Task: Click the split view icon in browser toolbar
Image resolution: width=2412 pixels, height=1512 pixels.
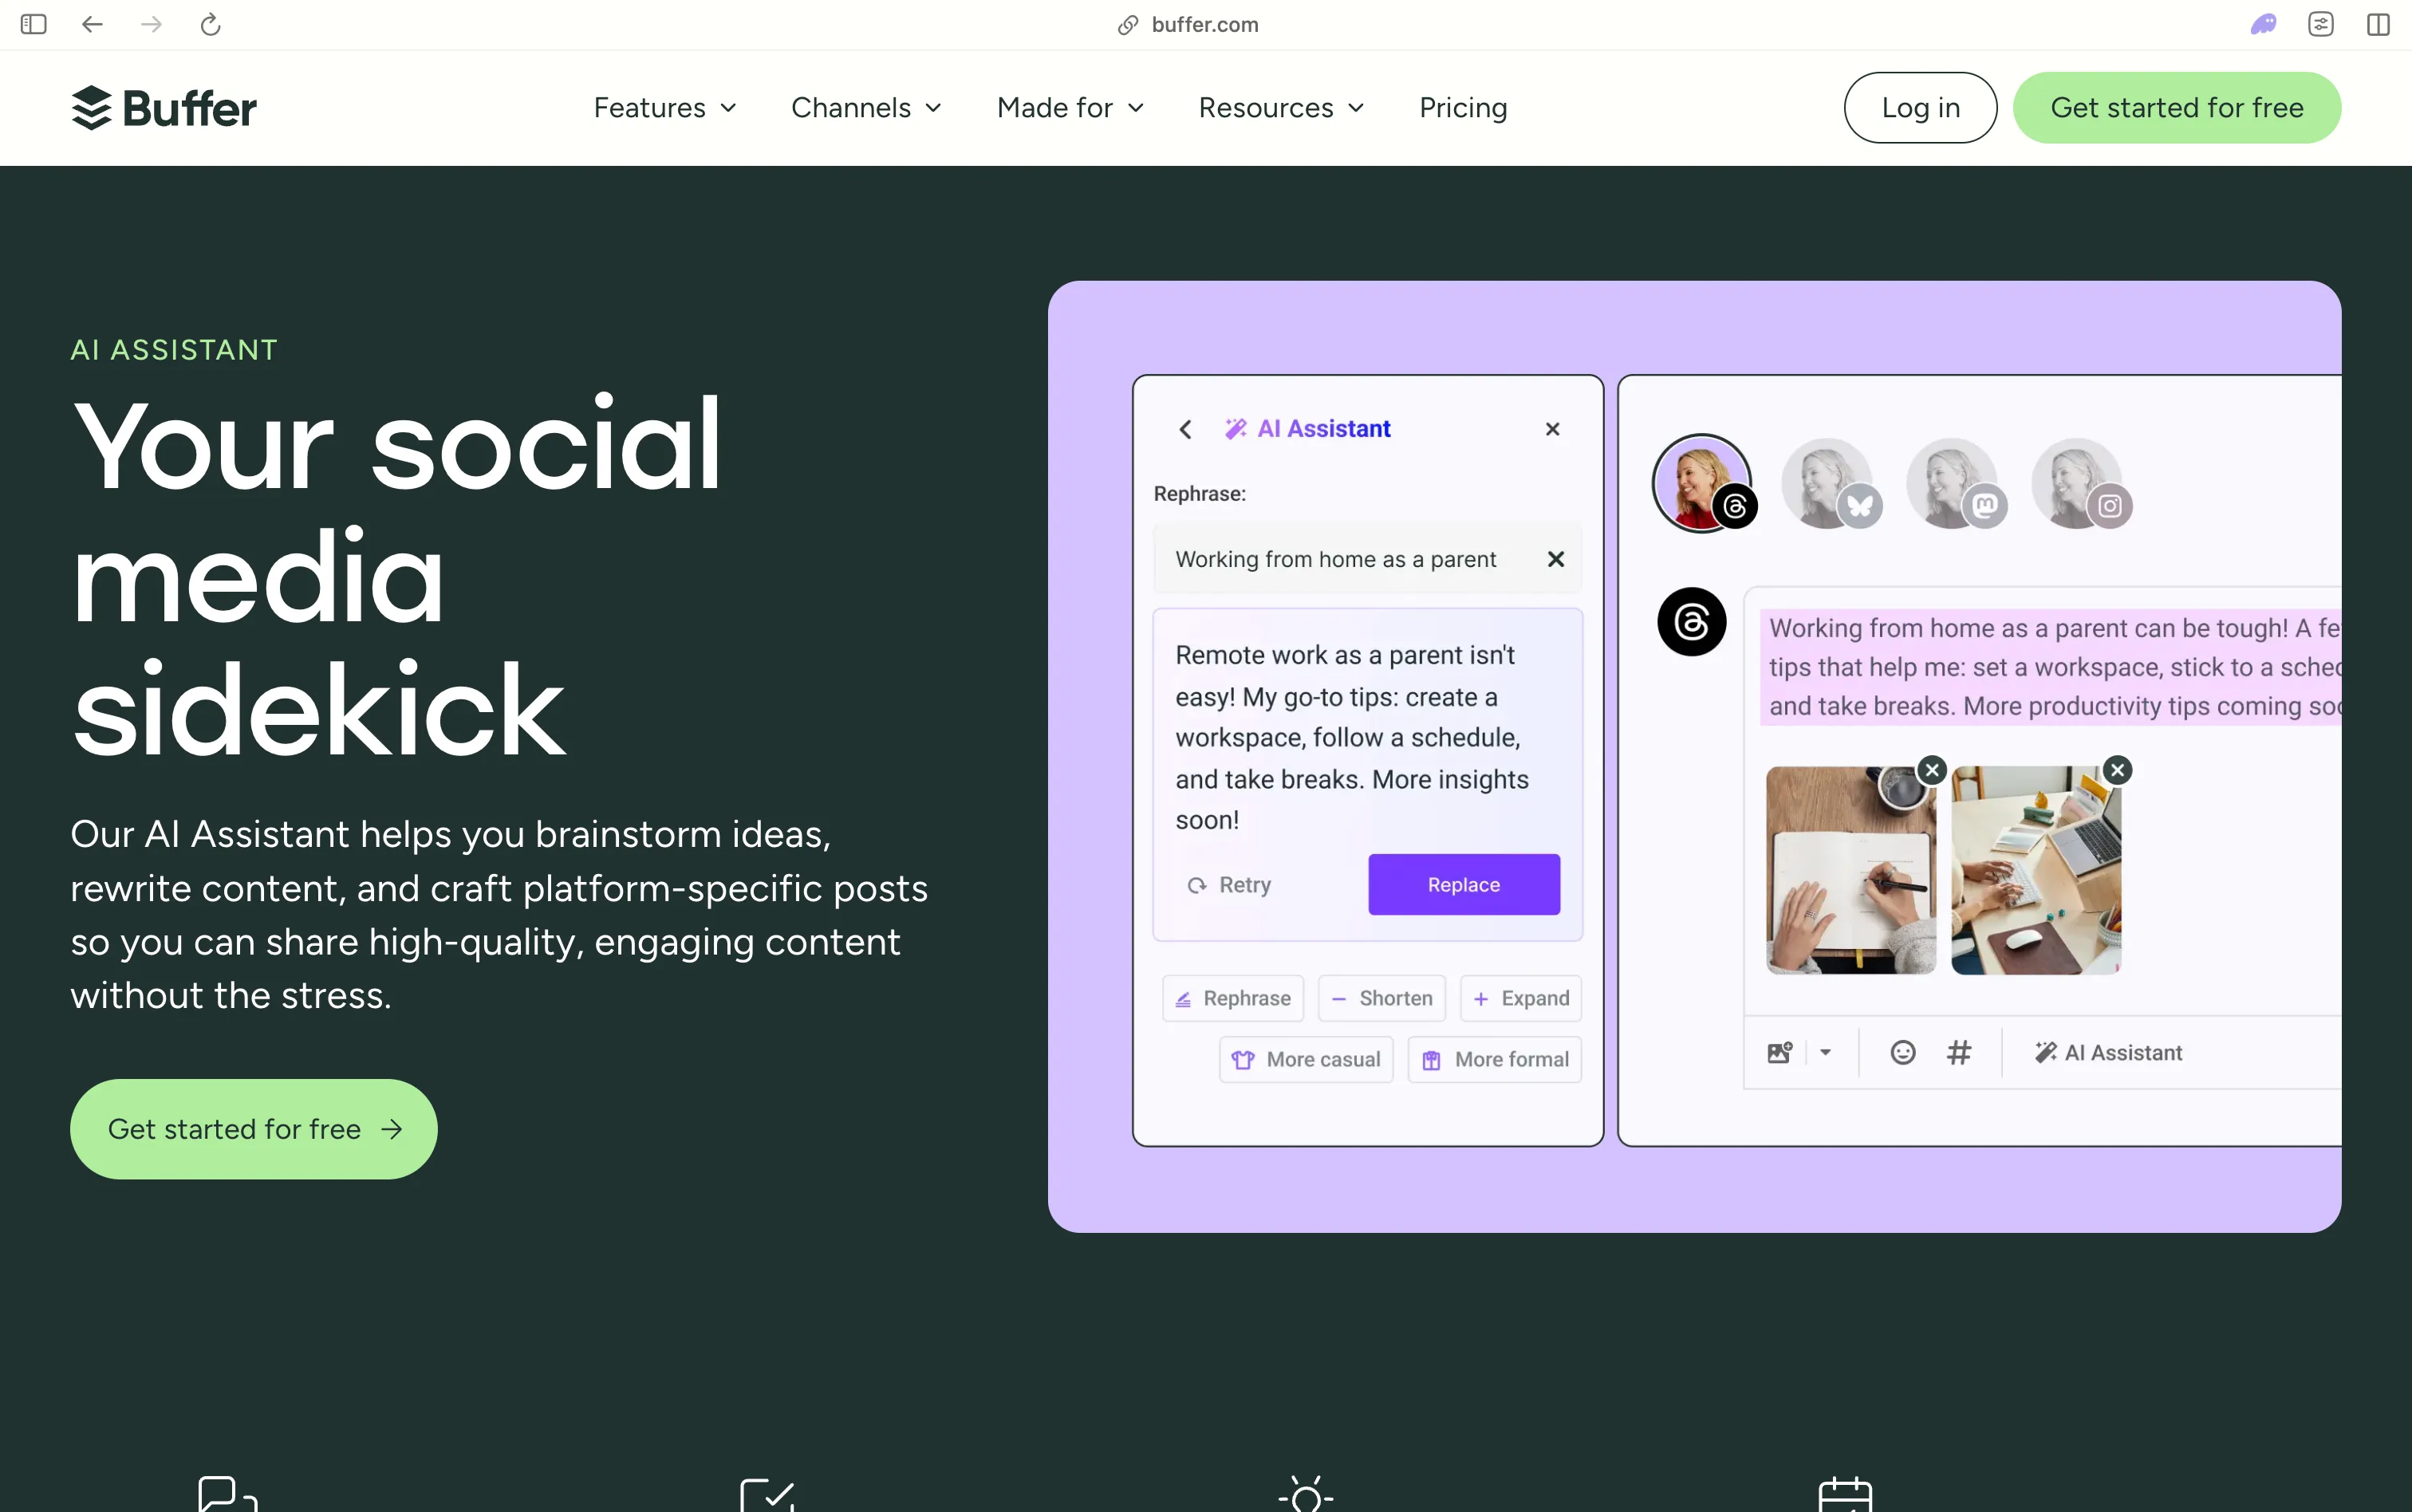Action: coord(2379,24)
